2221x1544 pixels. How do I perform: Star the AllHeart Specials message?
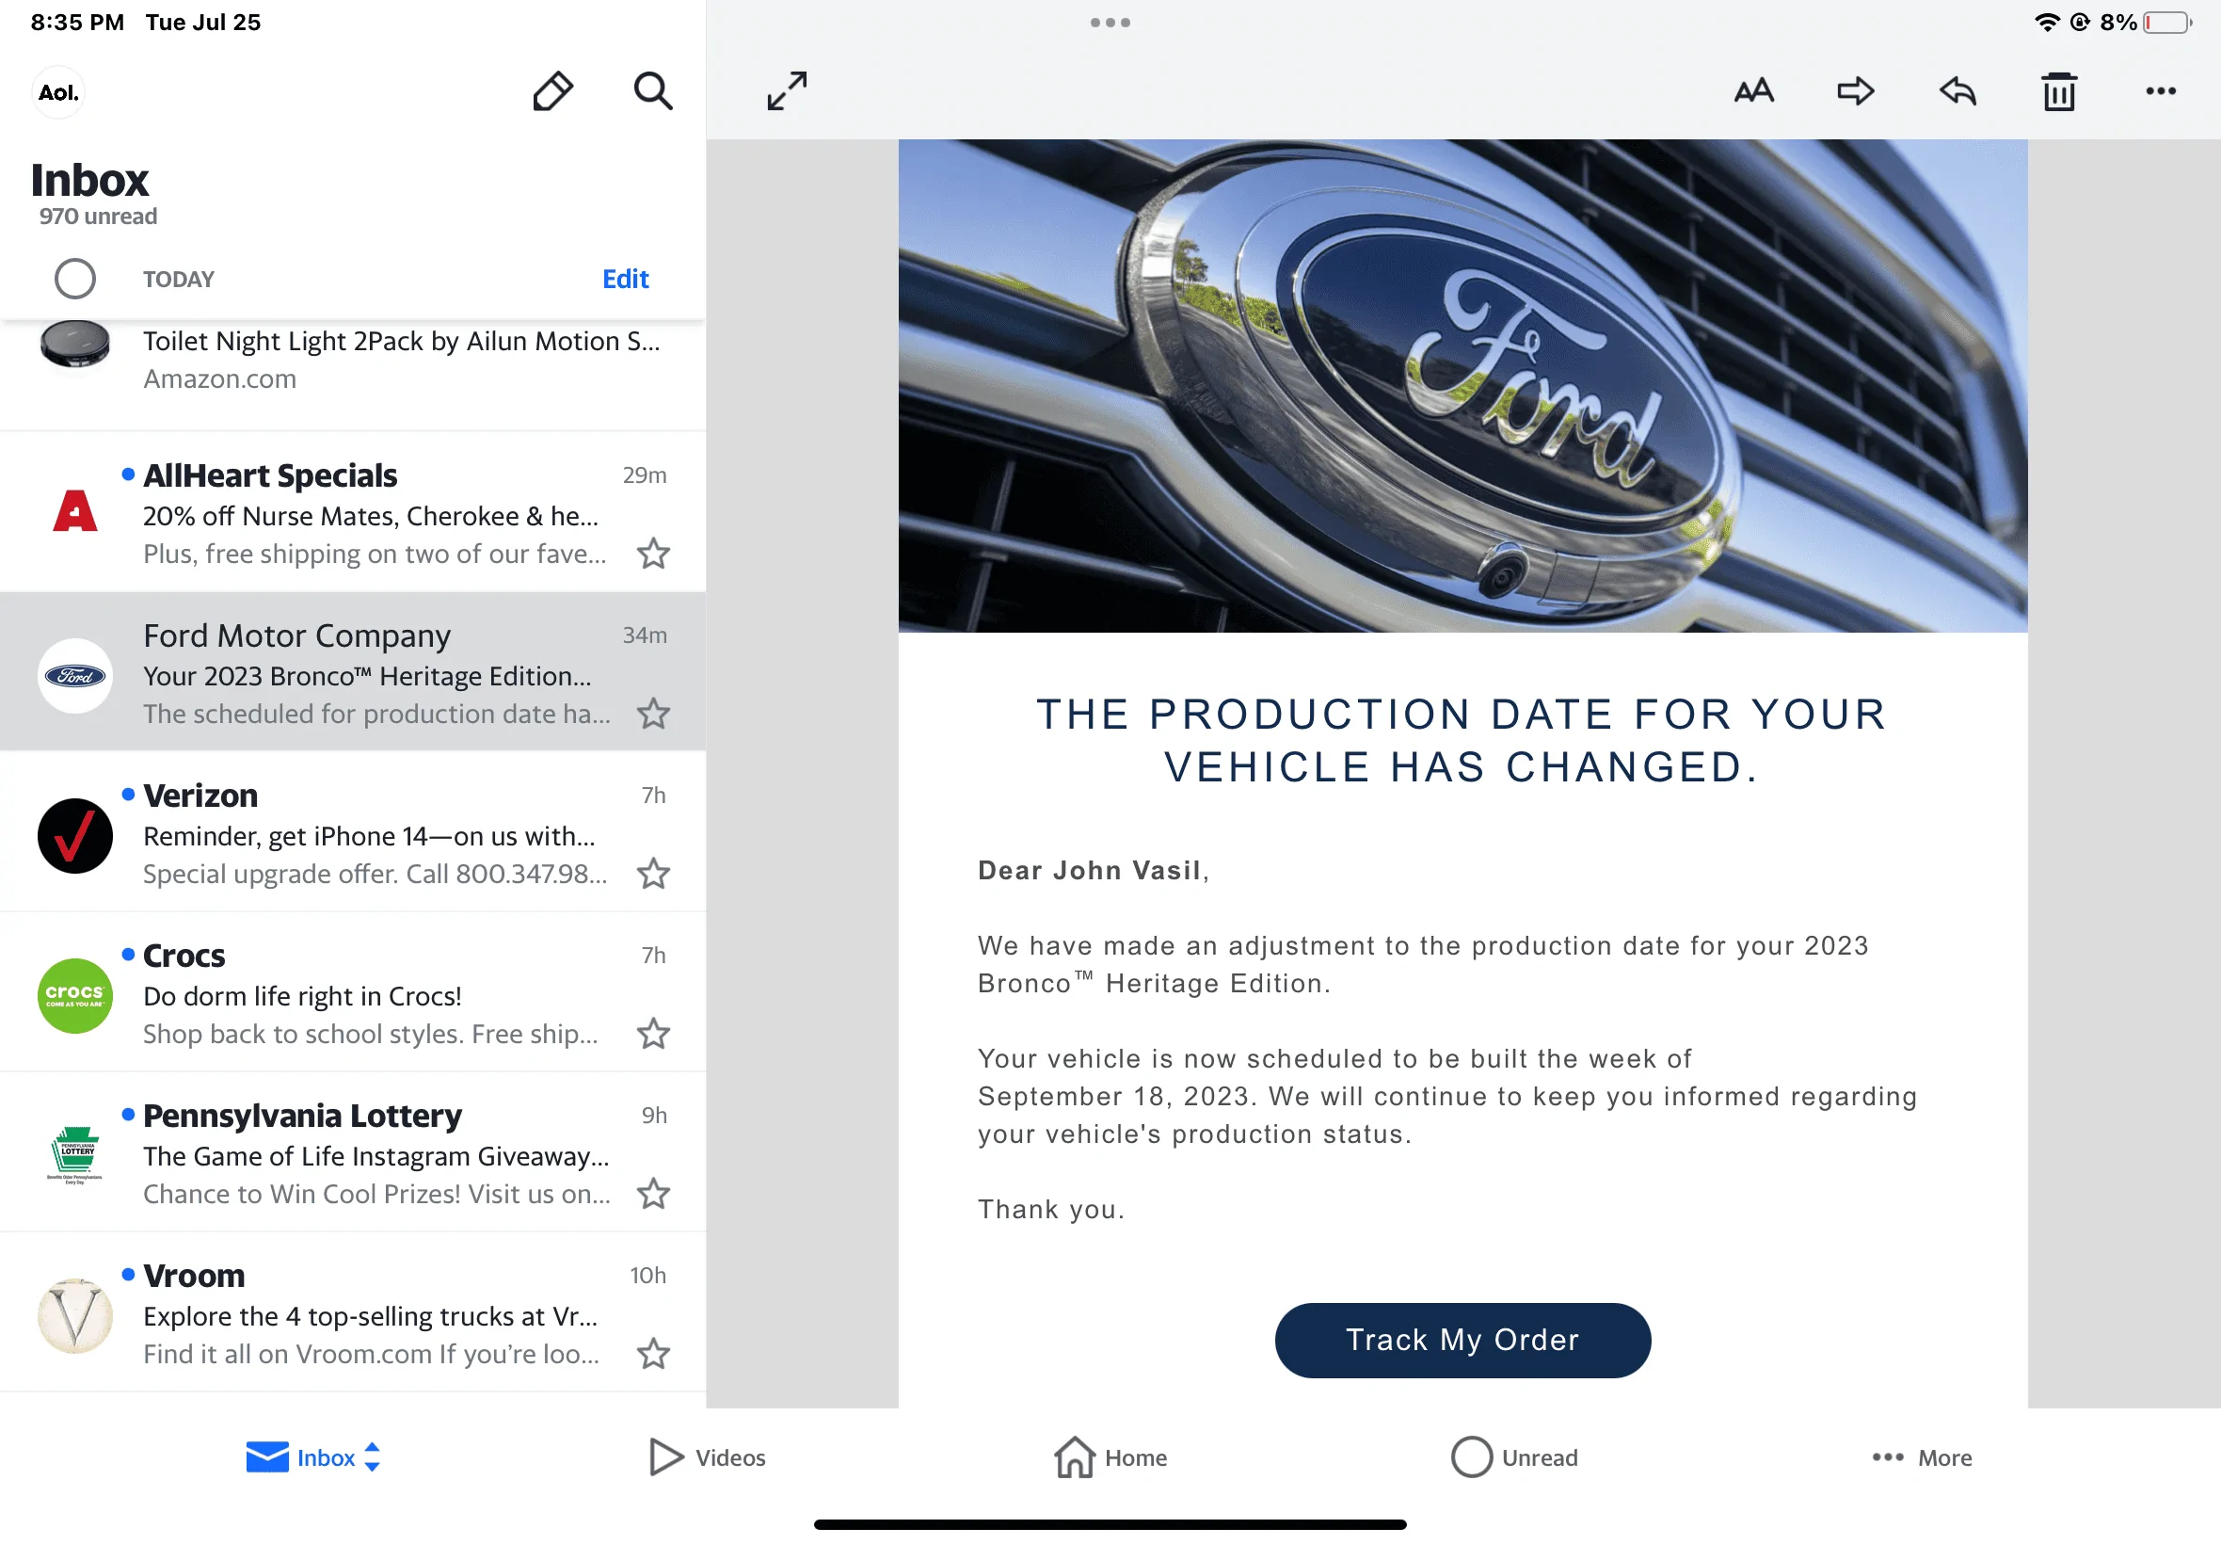(x=654, y=554)
